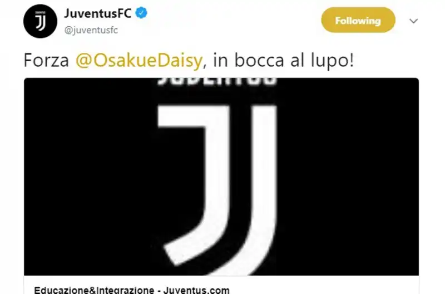Open the JuventusFC display name
The width and height of the screenshot is (445, 294).
pyautogui.click(x=98, y=13)
